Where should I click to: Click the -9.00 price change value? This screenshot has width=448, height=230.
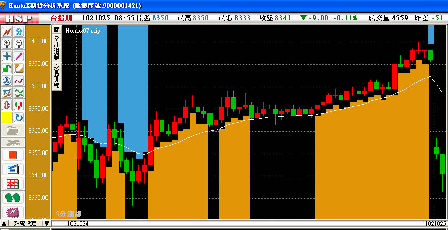318,18
